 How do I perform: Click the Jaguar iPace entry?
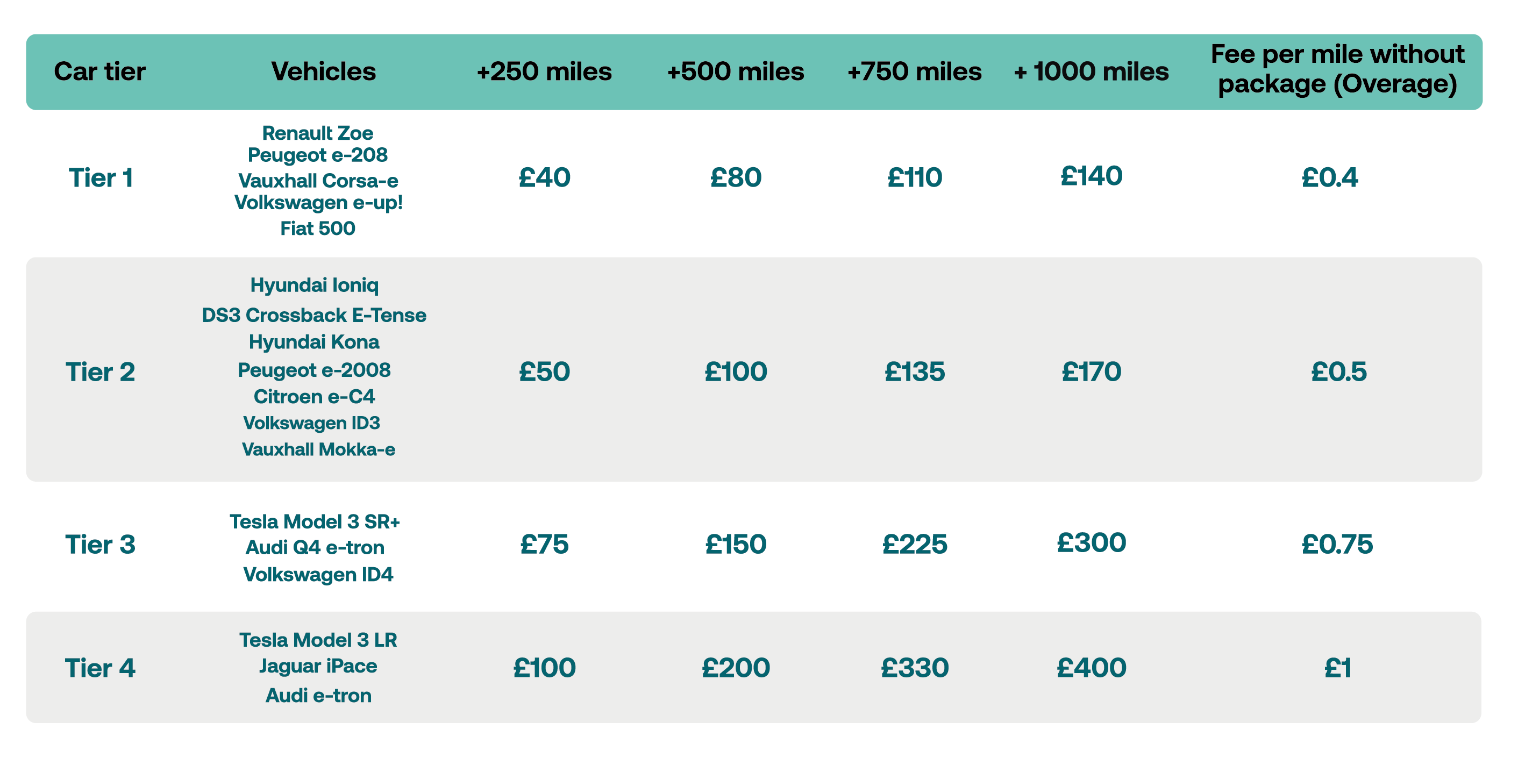point(318,666)
